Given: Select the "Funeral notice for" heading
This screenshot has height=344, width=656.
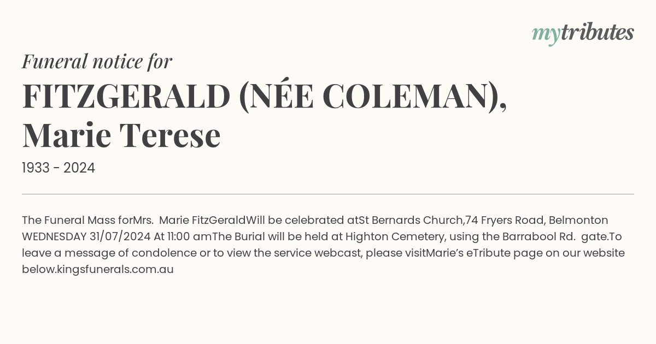Looking at the screenshot, I should coord(97,61).
